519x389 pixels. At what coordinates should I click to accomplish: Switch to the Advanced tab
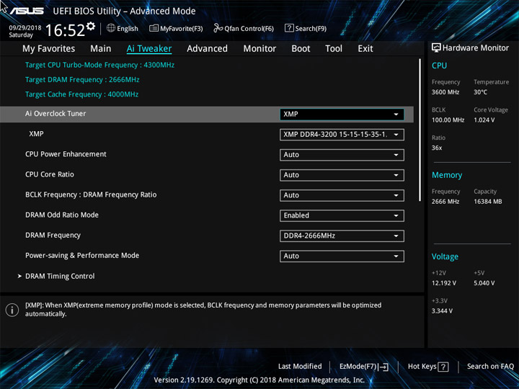[207, 49]
